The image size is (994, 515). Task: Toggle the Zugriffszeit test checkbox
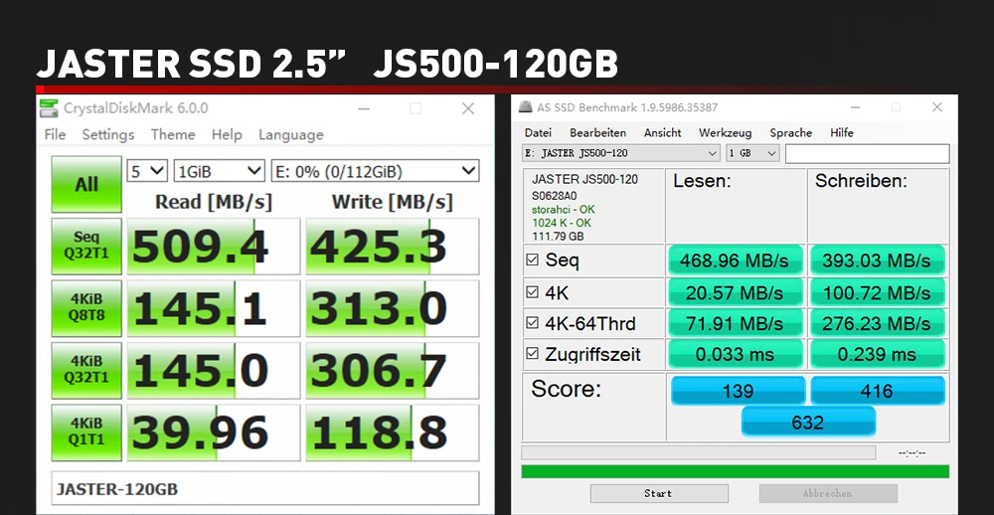tap(533, 354)
